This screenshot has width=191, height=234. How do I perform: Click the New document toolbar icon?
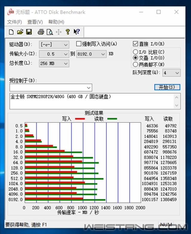pyautogui.click(x=11, y=32)
